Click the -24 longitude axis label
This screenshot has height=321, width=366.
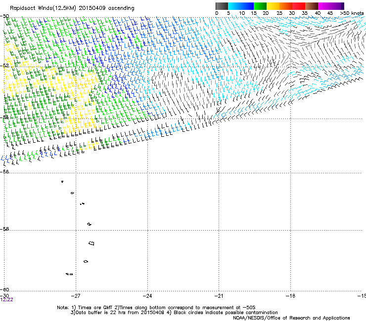pos(147,296)
